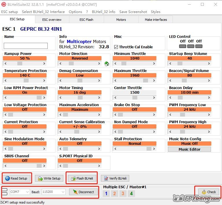Viewport: 222px width, 205px height.
Task: Click the Music Off value bar
Action: pyautogui.click(x=189, y=143)
